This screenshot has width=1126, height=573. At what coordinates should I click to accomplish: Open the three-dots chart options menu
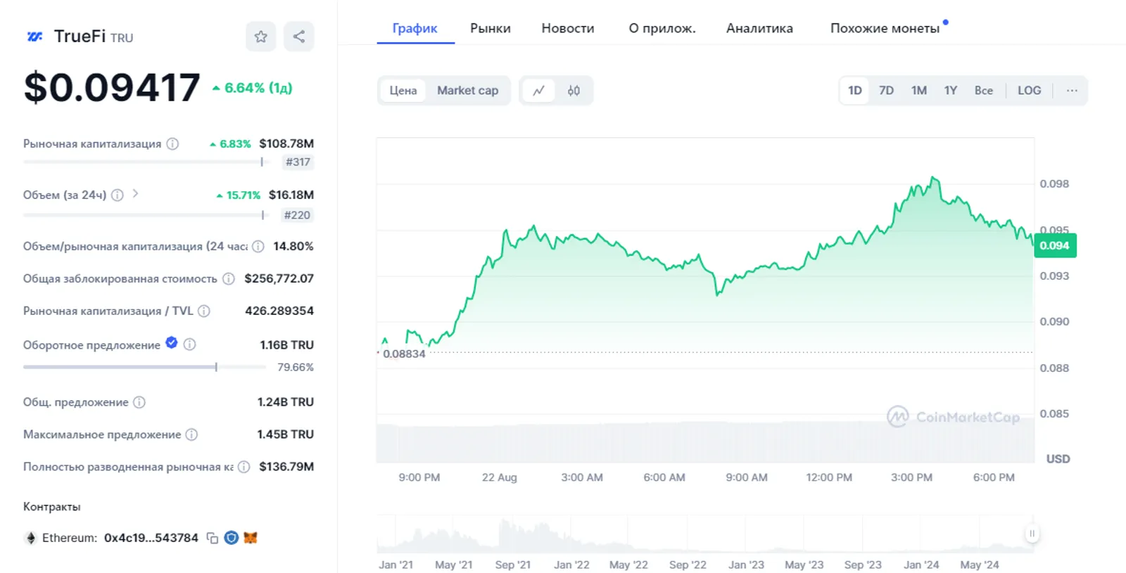click(1072, 91)
